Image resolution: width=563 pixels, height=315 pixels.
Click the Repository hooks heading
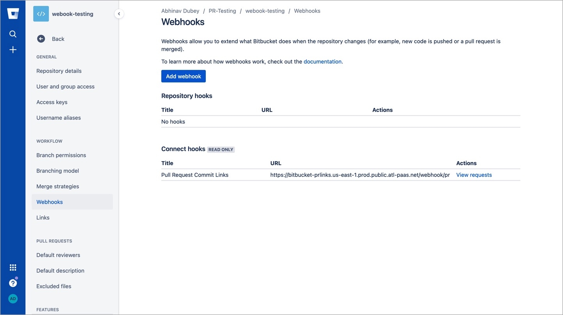click(x=187, y=96)
